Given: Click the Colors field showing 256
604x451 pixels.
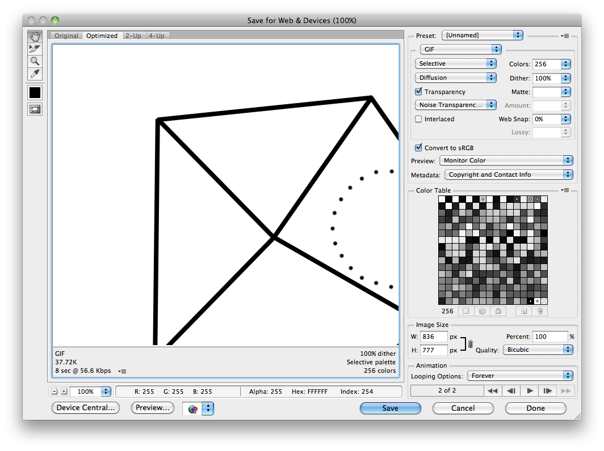Looking at the screenshot, I should (x=547, y=64).
